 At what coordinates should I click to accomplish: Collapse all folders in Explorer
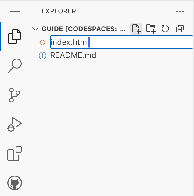pyautogui.click(x=180, y=29)
